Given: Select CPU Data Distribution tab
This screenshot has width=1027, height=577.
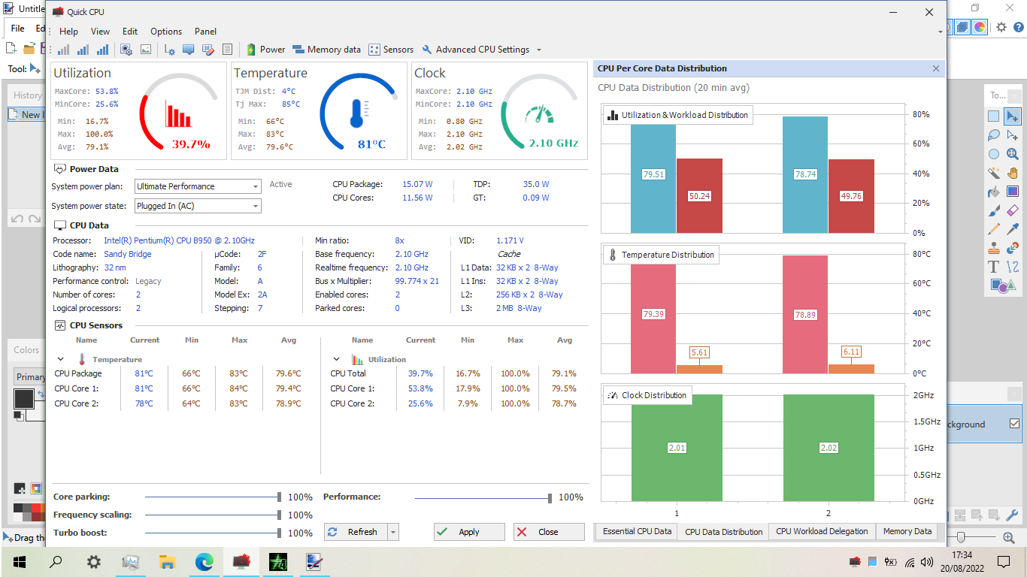Looking at the screenshot, I should (723, 532).
